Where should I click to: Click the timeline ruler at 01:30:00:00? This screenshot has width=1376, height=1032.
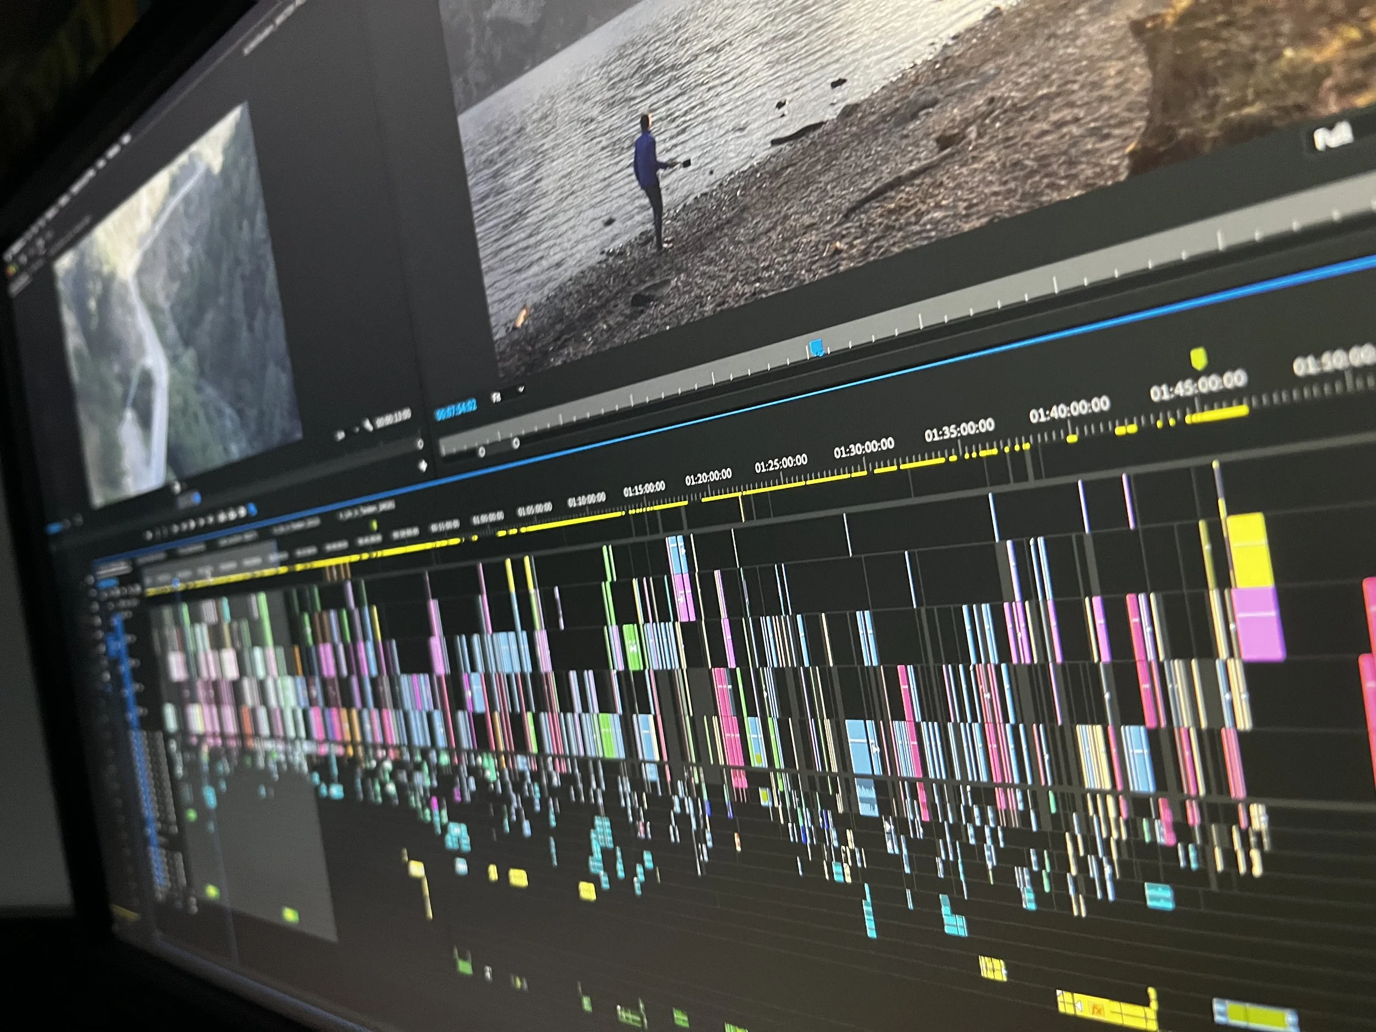point(864,449)
